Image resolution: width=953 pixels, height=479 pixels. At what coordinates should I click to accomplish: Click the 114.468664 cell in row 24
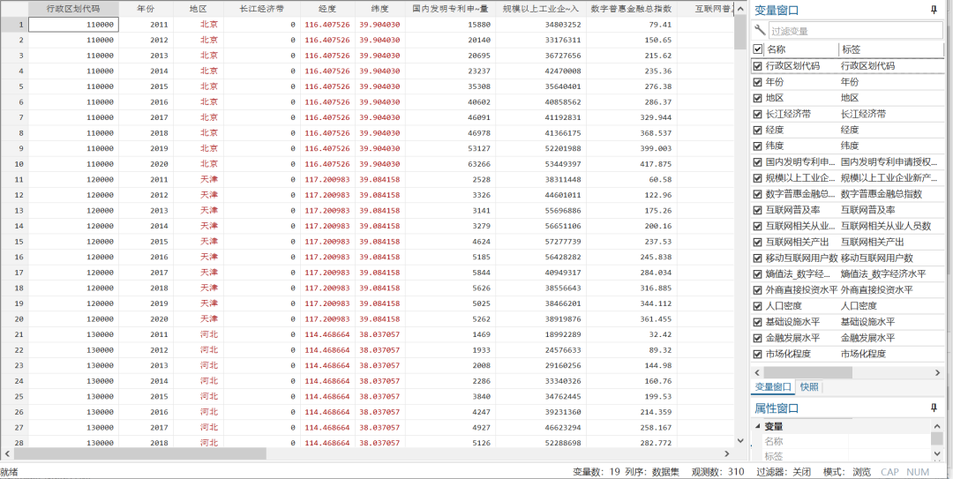coord(327,381)
